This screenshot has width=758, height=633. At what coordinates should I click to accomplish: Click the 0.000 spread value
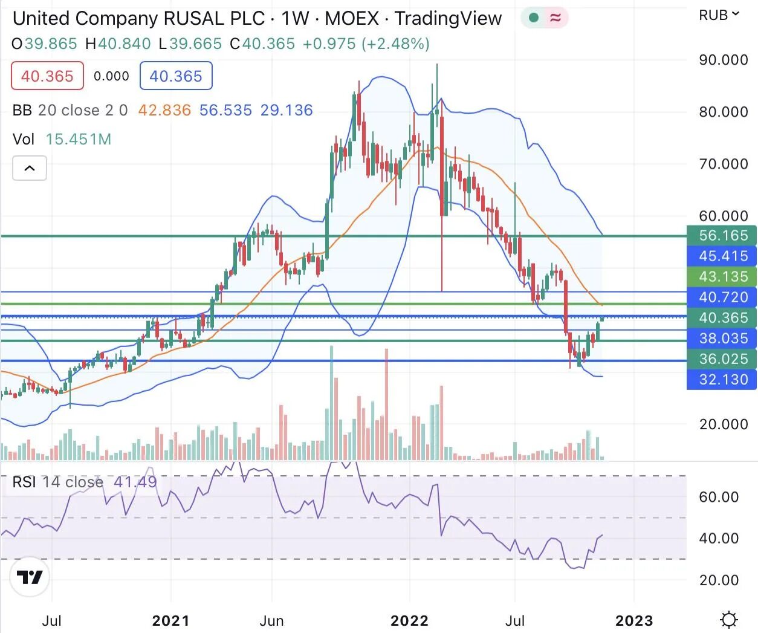click(x=111, y=76)
